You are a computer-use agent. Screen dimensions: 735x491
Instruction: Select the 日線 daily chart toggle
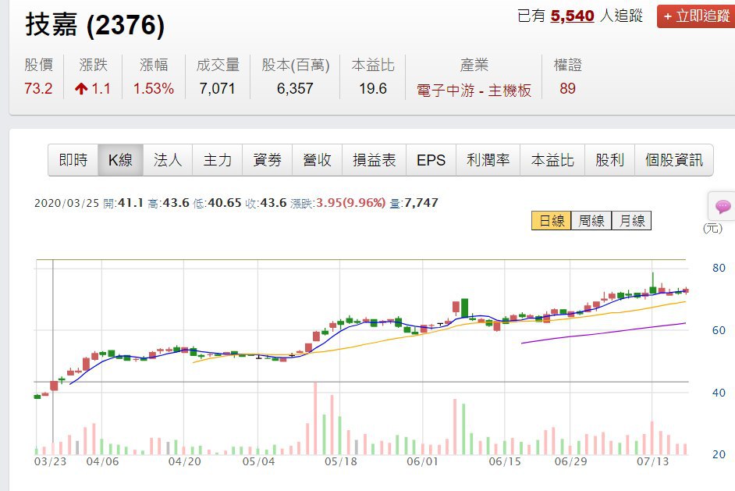click(x=551, y=221)
